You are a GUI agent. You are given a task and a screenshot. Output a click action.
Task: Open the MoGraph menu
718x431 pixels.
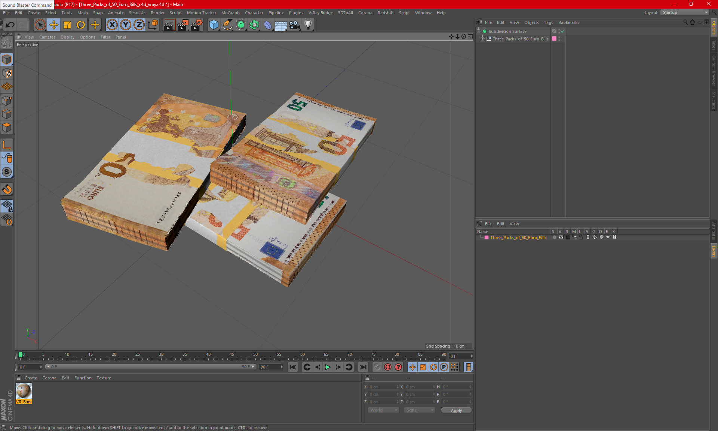[230, 13]
